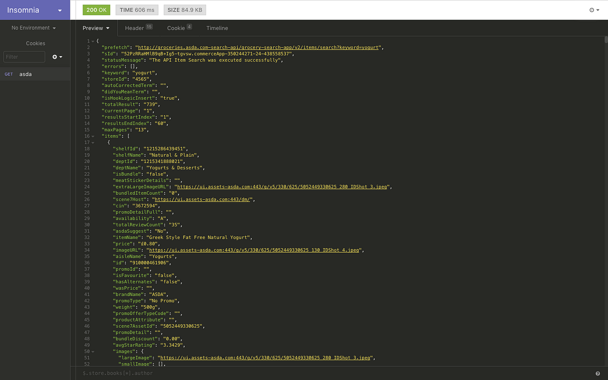Screen dimensions: 608x380
Task: Open the Cookies manager
Action: [x=35, y=43]
